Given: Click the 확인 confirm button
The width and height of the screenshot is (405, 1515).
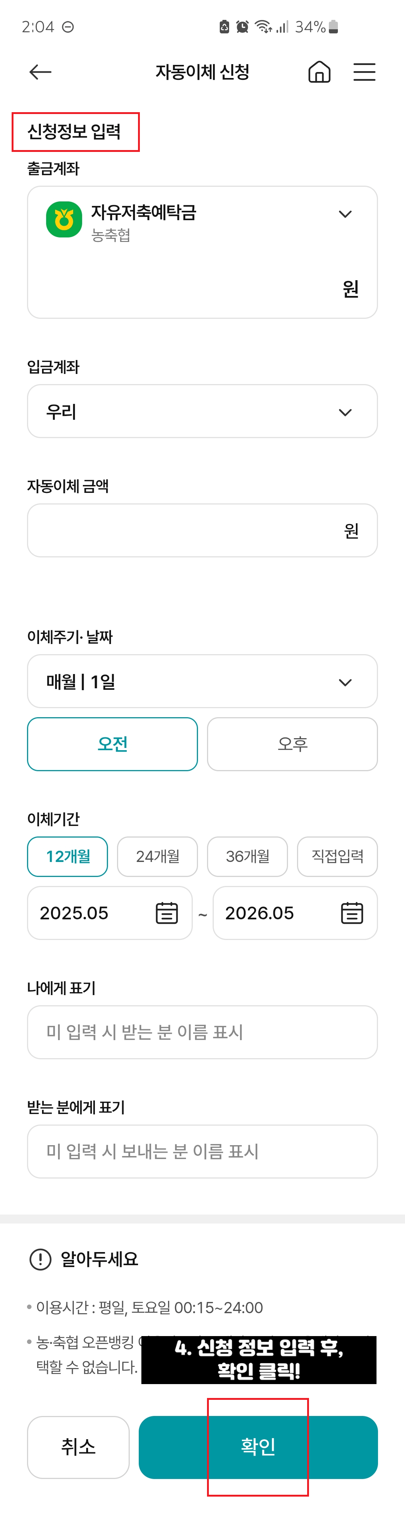Looking at the screenshot, I should pyautogui.click(x=259, y=1447).
